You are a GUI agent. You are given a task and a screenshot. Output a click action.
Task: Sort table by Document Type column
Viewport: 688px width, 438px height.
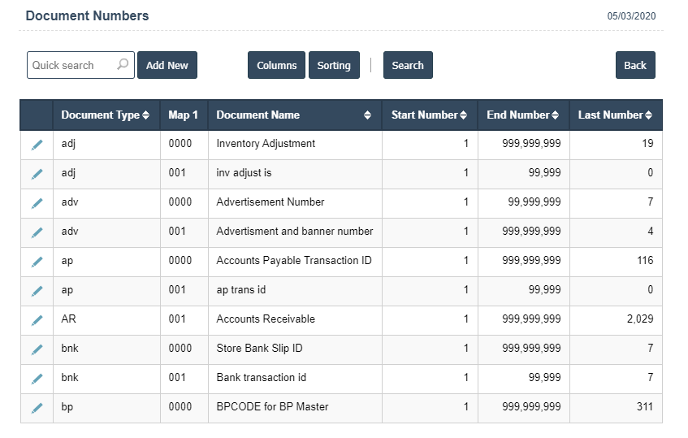[x=145, y=115]
